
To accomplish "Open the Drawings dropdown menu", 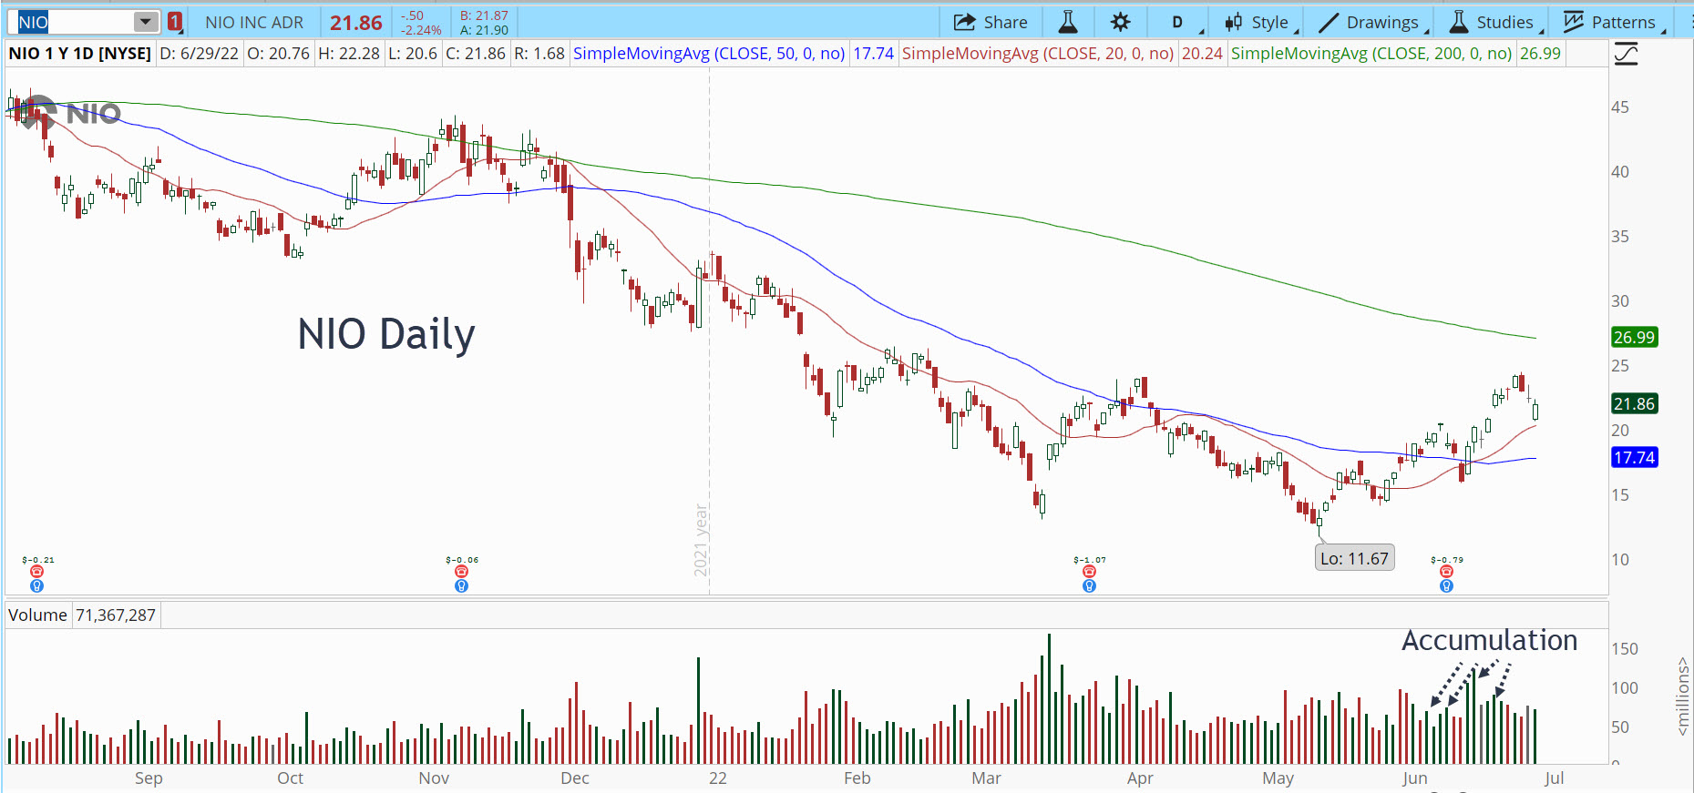I will [1374, 22].
